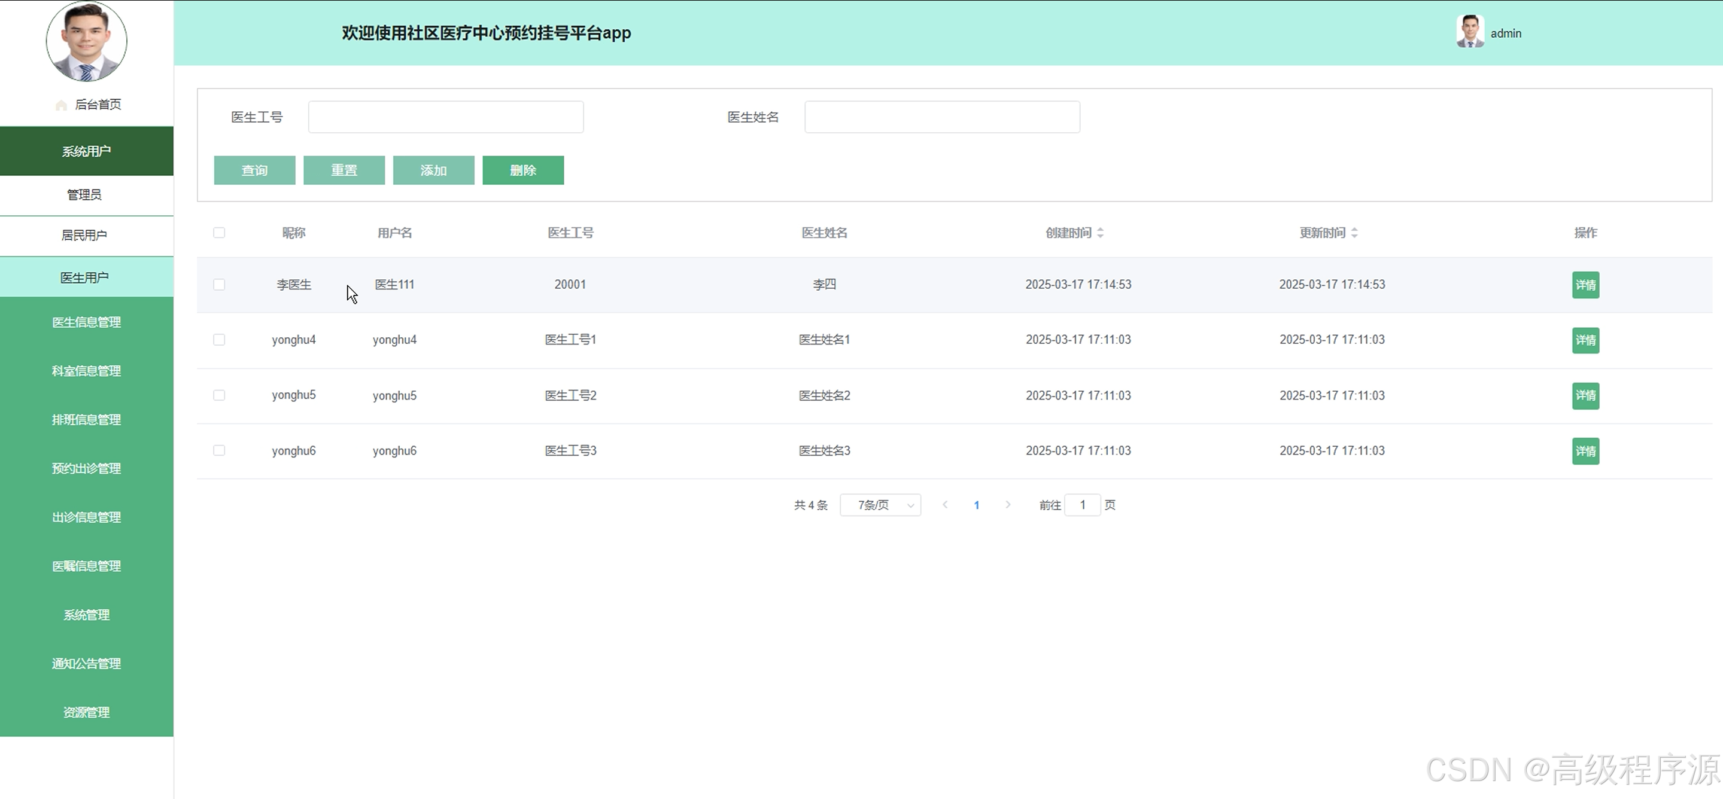1723x799 pixels.
Task: Click the home icon beside 后台首页
Action: (x=61, y=105)
